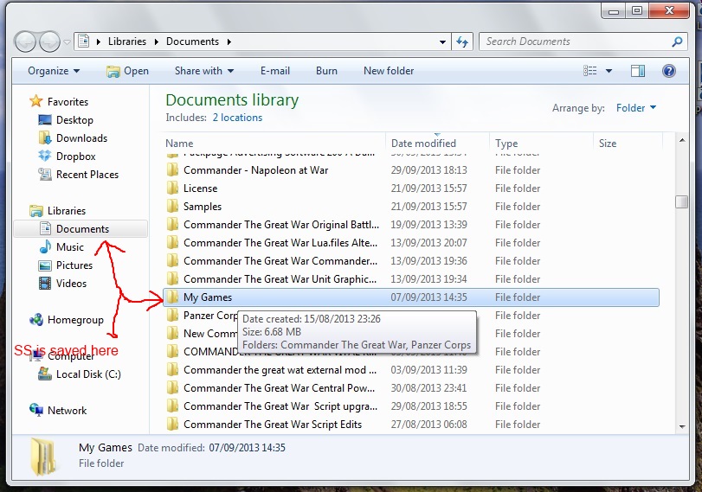Open Recent Places in Favorites

79,175
